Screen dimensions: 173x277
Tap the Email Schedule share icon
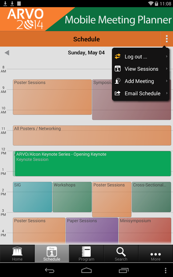[118, 93]
